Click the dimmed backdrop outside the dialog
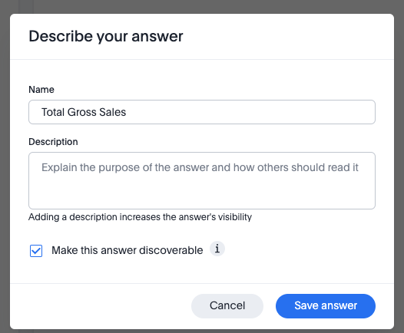404x333 pixels. tap(202, 6)
